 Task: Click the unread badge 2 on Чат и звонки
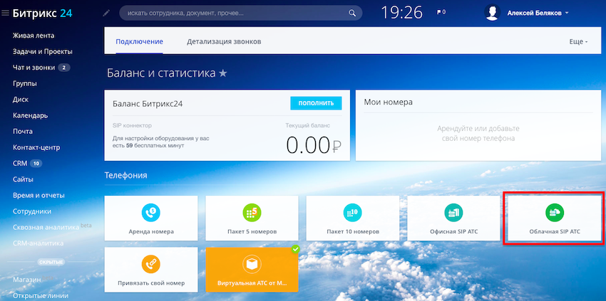63,68
